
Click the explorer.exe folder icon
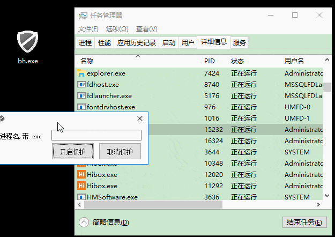click(81, 73)
